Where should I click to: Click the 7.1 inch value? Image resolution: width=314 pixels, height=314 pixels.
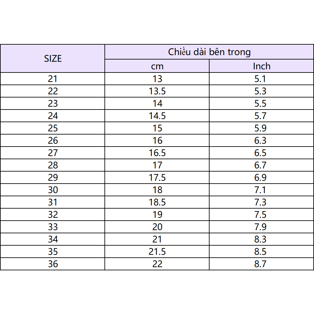click(260, 190)
